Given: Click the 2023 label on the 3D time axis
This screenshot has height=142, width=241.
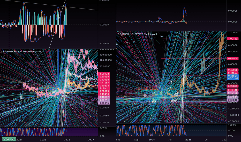Looking at the screenshot, I should pos(43,140).
